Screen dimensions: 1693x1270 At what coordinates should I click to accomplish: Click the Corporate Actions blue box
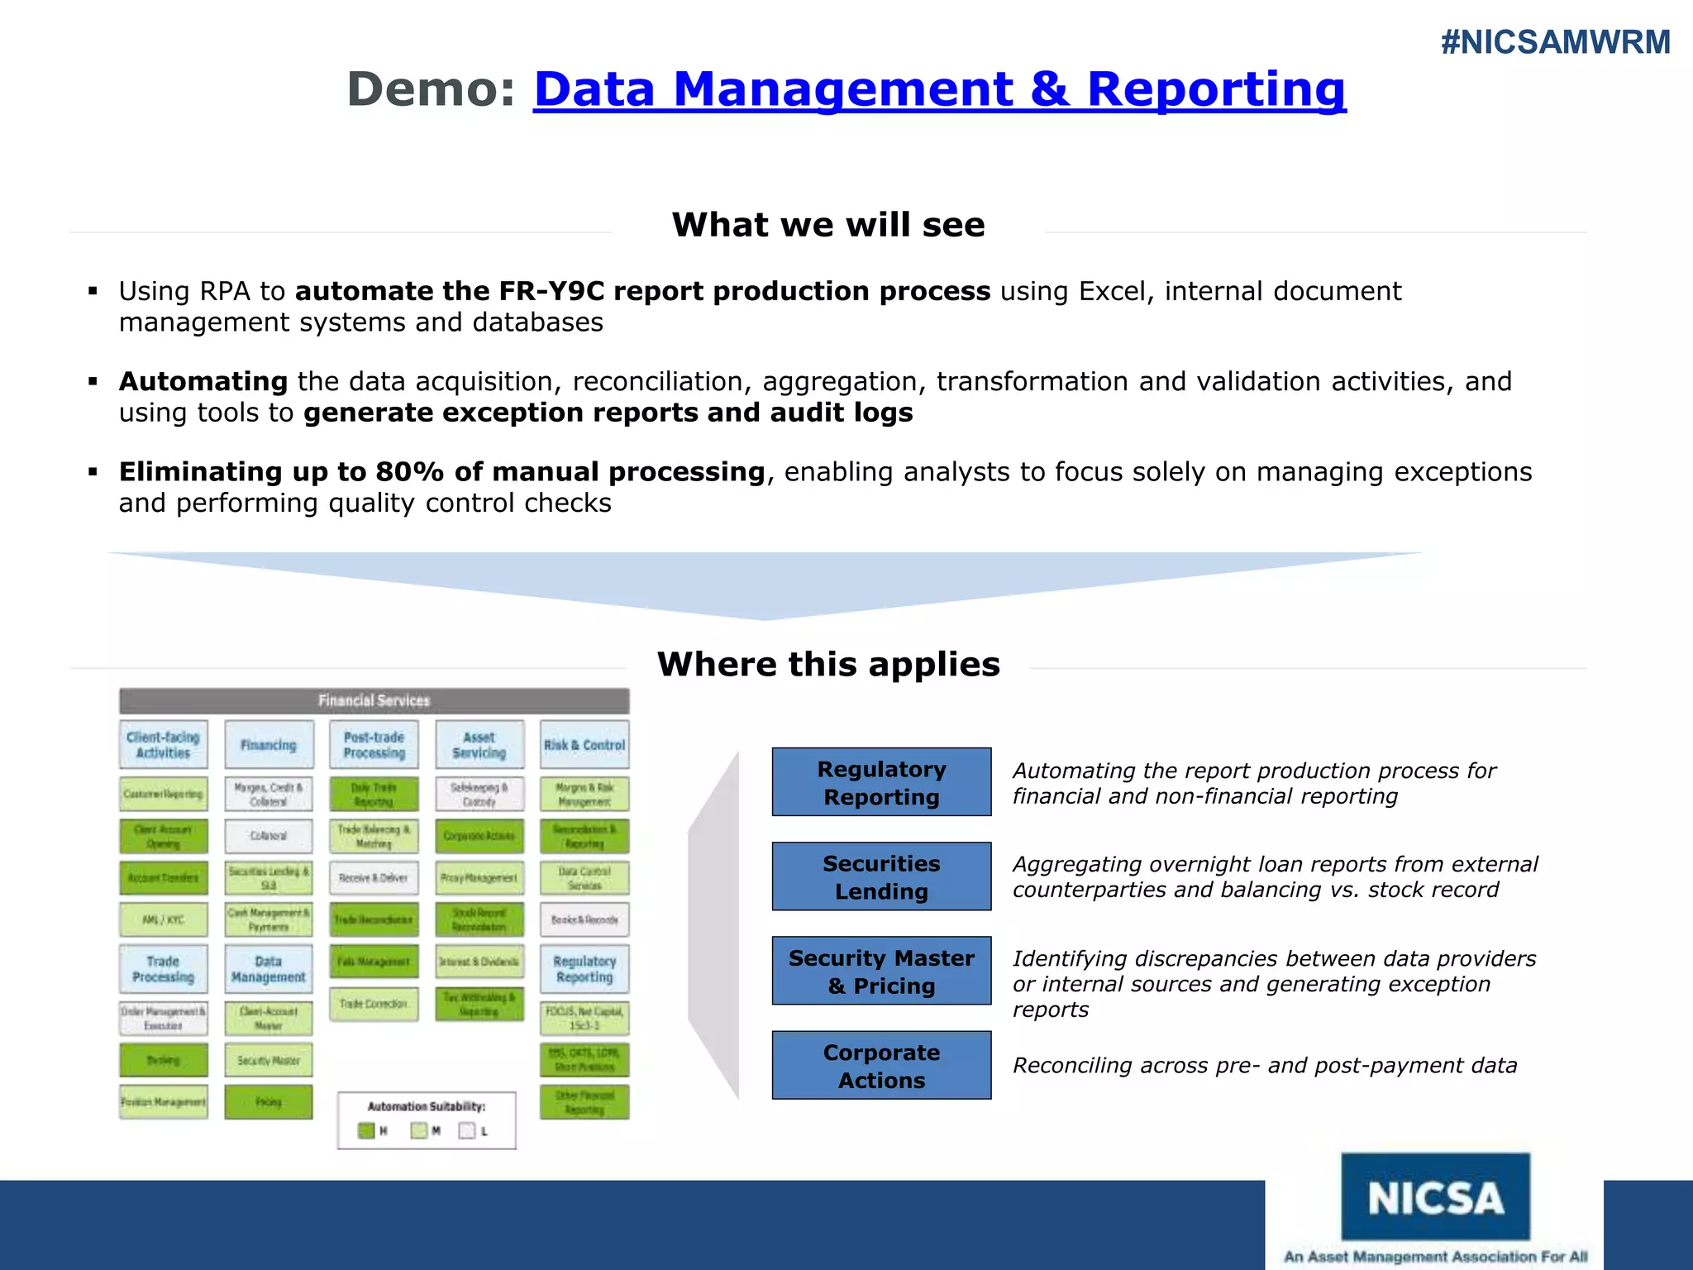[x=881, y=1065]
